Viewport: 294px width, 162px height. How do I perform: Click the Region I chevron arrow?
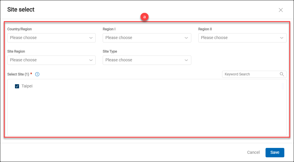[186, 38]
